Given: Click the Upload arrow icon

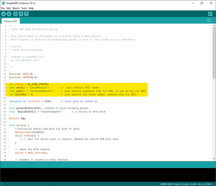Looking at the screenshot, I should point(9,14).
